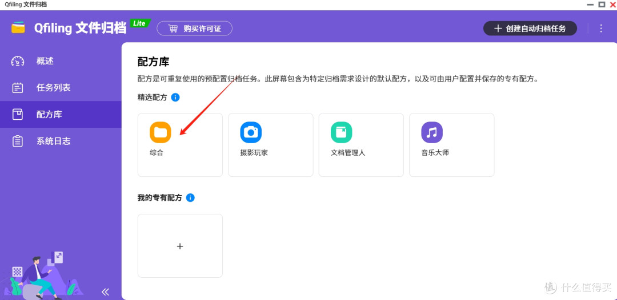
Task: Open 系统日志 in the sidebar
Action: (61, 141)
